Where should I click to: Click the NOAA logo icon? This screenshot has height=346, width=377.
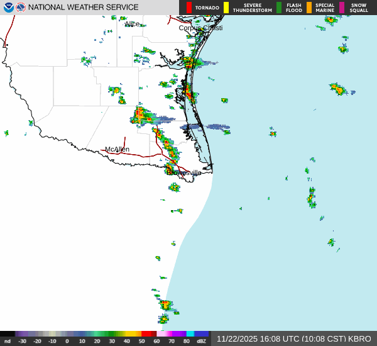pos(8,8)
